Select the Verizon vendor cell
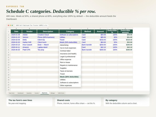 (x=30, y=37)
